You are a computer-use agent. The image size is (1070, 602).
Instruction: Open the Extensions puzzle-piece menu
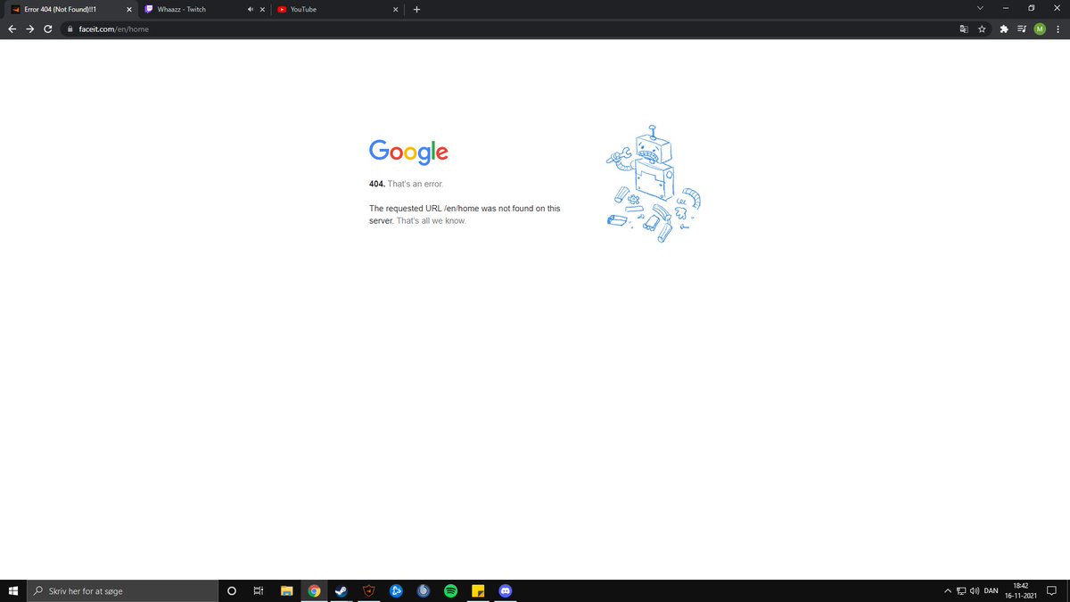coord(1005,29)
